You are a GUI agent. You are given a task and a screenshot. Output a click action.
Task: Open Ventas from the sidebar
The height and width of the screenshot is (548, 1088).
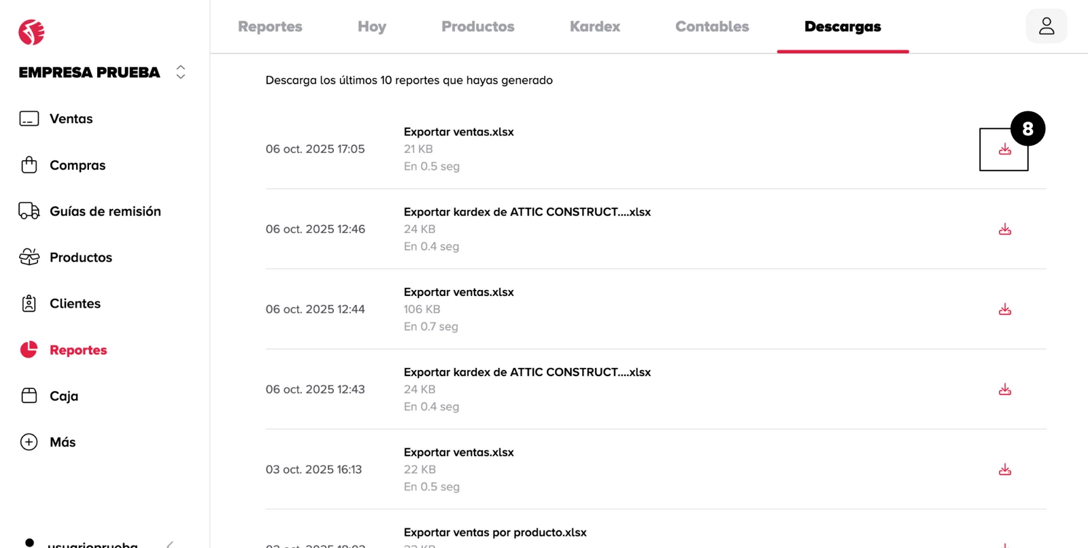tap(71, 119)
